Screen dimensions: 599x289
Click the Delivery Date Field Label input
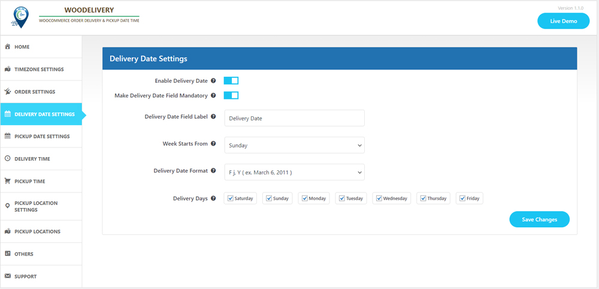pos(294,118)
